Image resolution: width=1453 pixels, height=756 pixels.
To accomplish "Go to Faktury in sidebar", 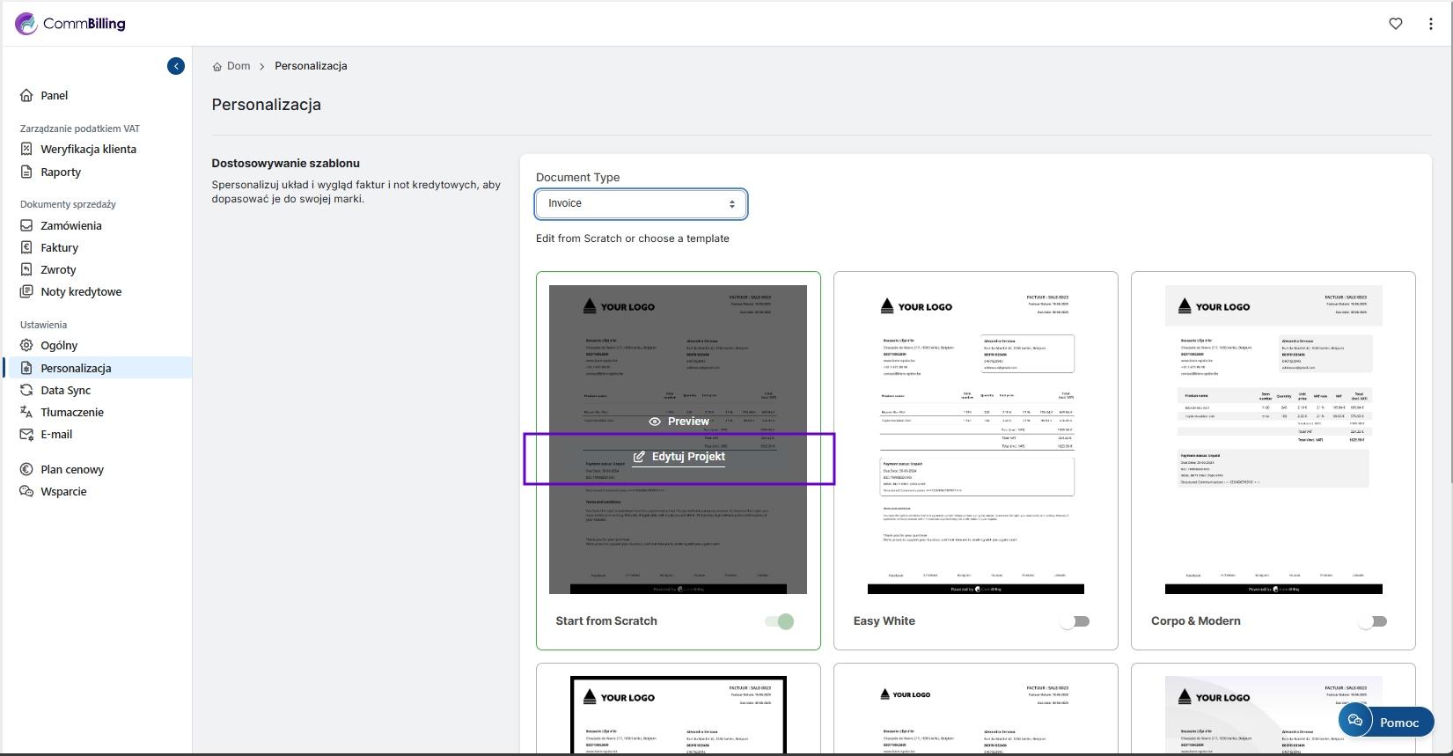I will [x=59, y=248].
